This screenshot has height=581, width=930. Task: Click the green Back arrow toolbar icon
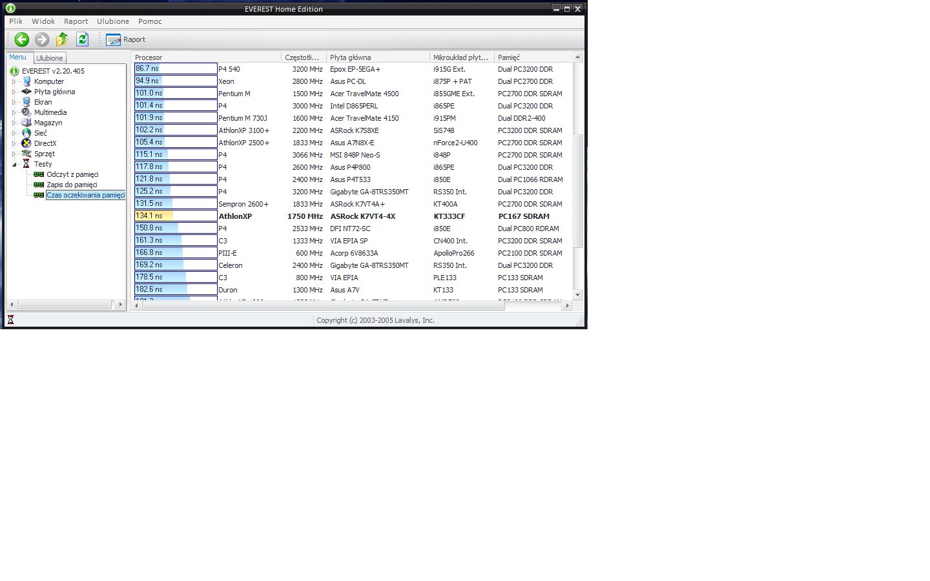[x=22, y=39]
